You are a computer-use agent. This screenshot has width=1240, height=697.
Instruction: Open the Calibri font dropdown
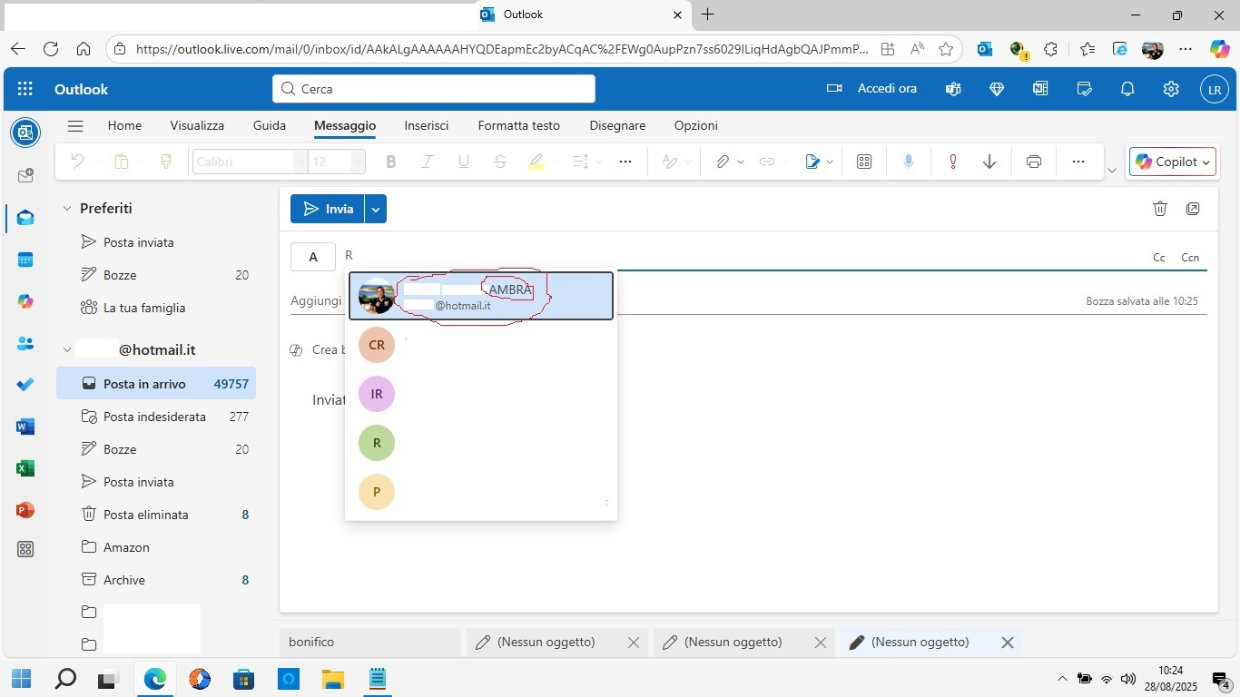click(300, 162)
